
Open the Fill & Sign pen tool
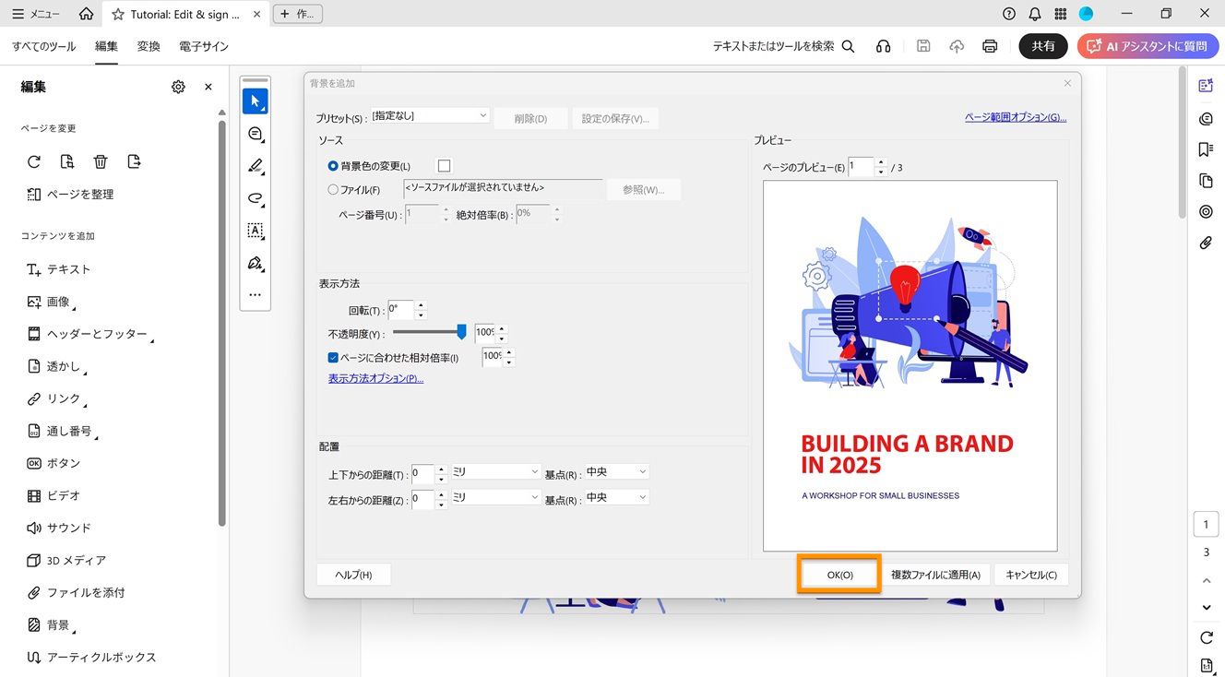pos(256,263)
